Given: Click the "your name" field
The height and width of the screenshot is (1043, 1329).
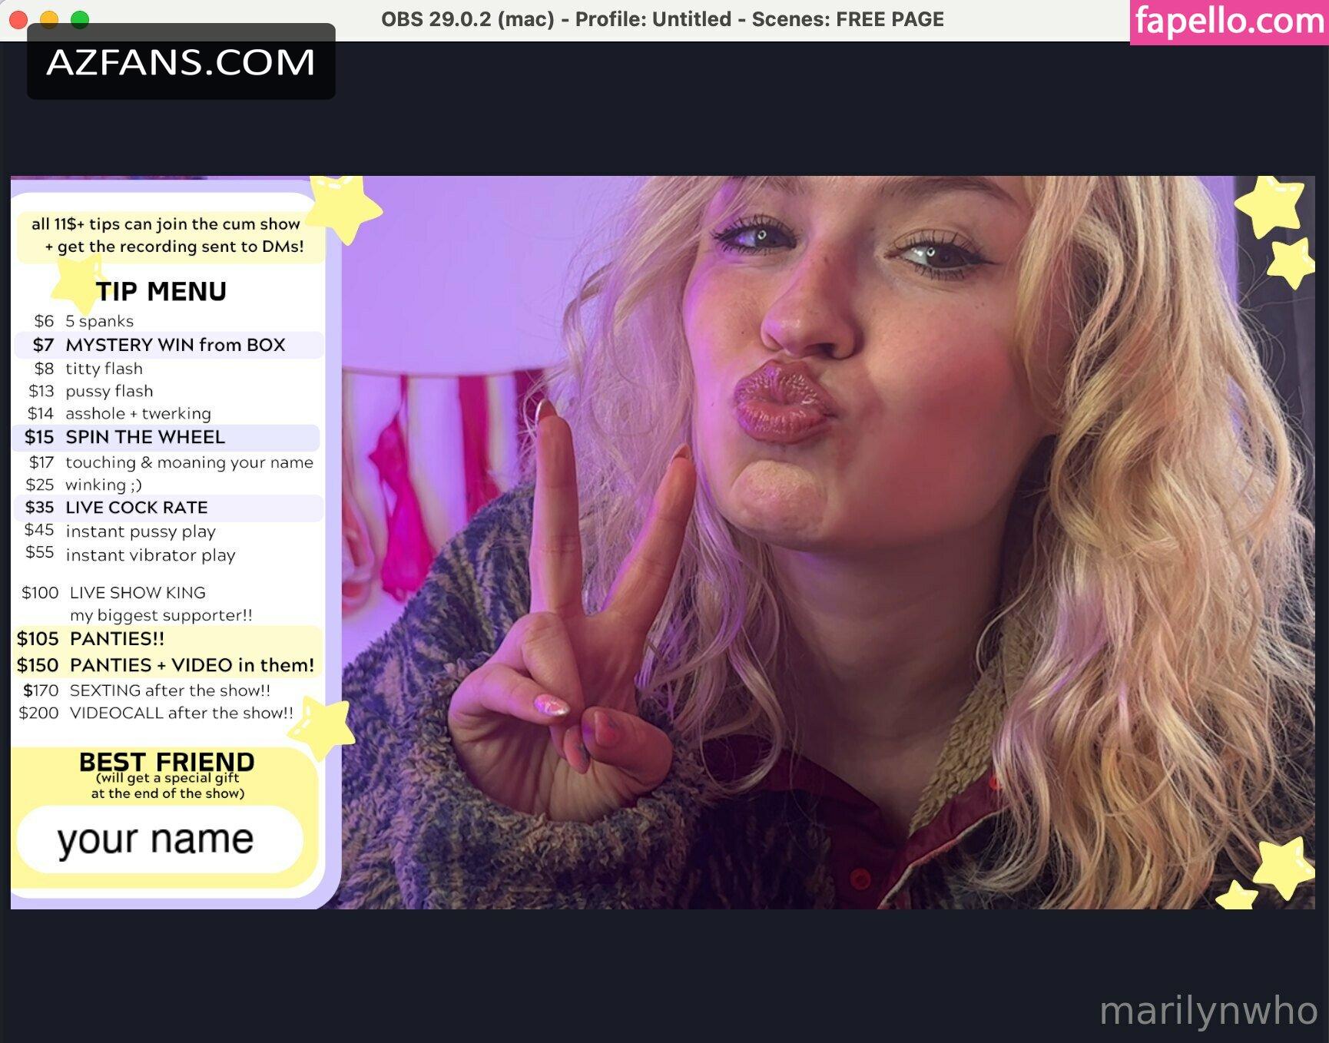Looking at the screenshot, I should tap(156, 839).
